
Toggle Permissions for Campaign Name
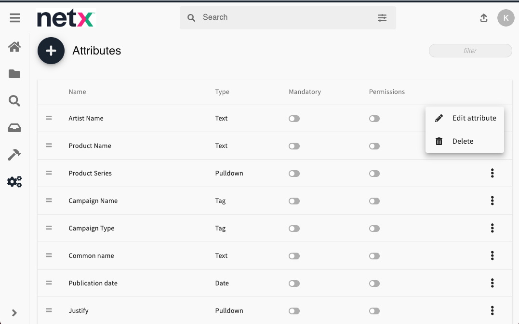point(374,201)
